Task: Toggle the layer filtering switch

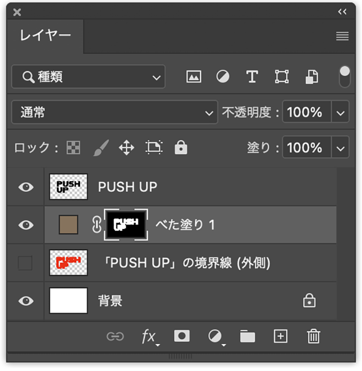Action: [344, 77]
